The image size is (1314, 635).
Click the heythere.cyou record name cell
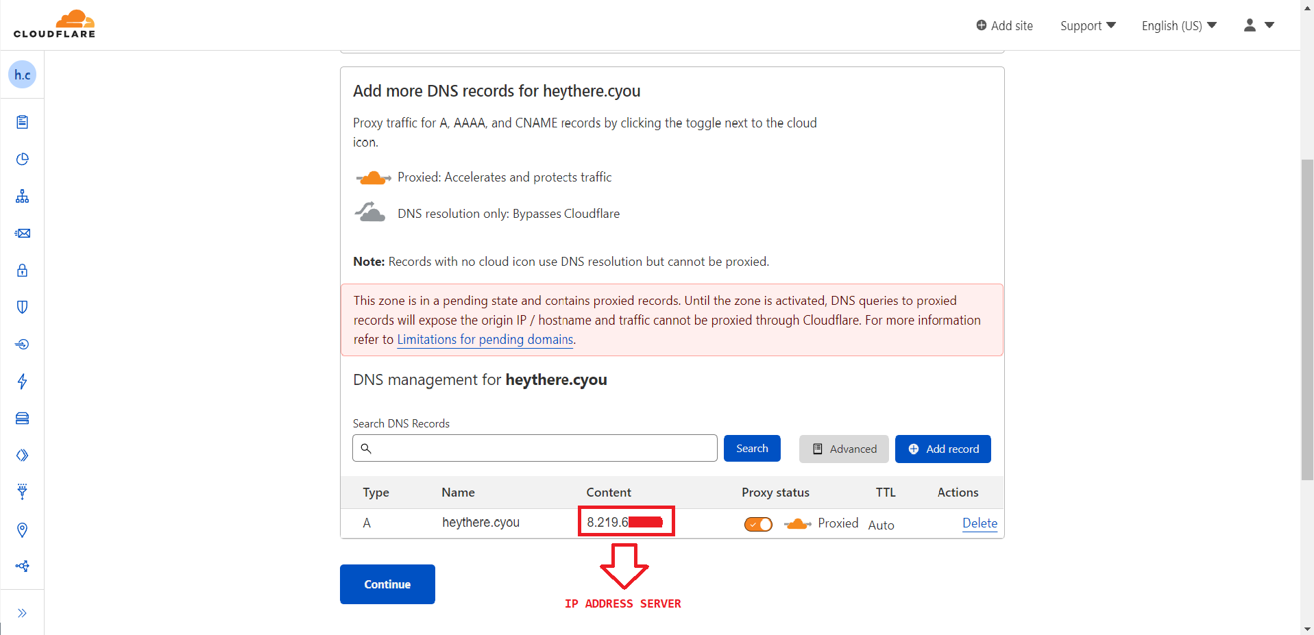point(480,523)
